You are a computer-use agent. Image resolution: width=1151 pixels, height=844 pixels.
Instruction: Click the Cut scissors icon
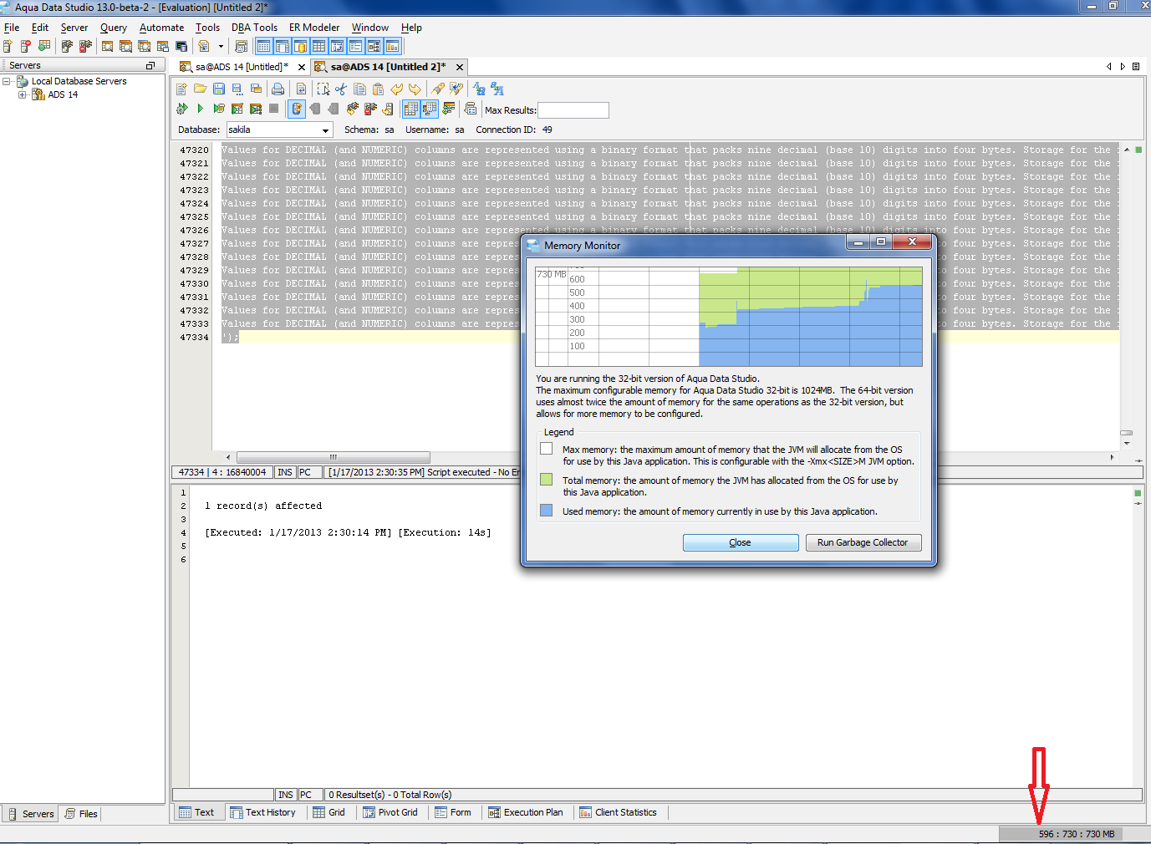tap(341, 89)
